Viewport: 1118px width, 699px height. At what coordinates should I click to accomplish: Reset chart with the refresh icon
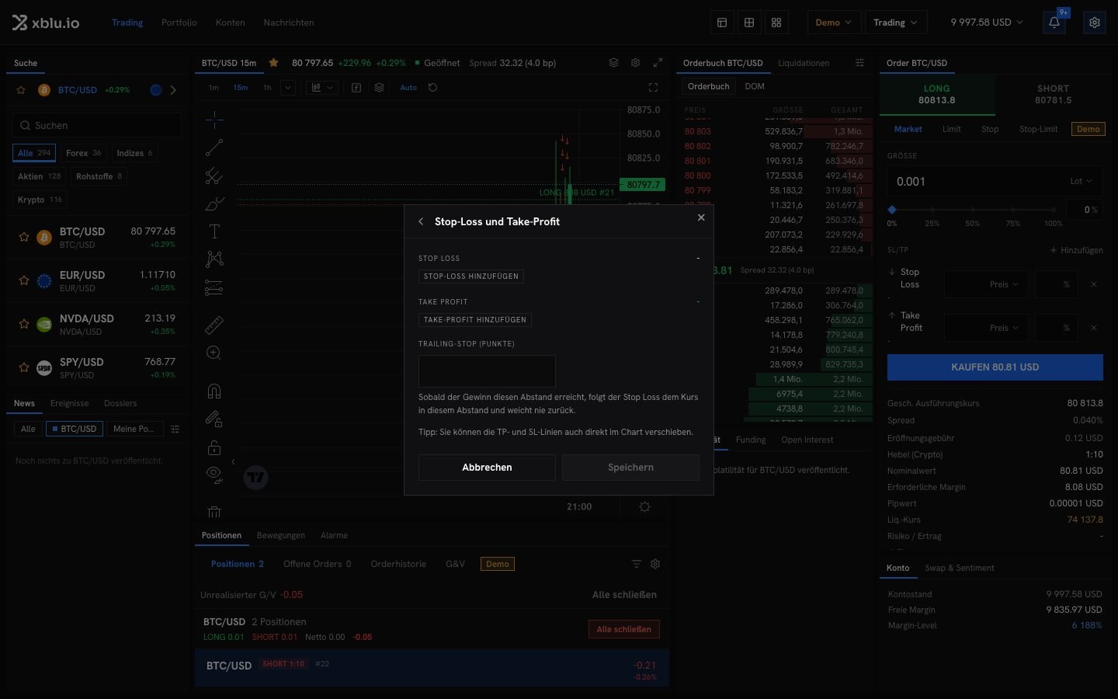pos(432,88)
